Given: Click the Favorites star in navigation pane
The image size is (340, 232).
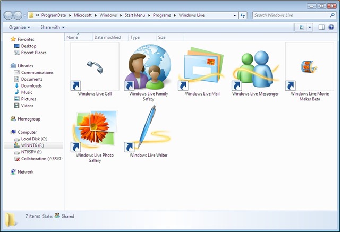Looking at the screenshot, I should click(x=13, y=39).
